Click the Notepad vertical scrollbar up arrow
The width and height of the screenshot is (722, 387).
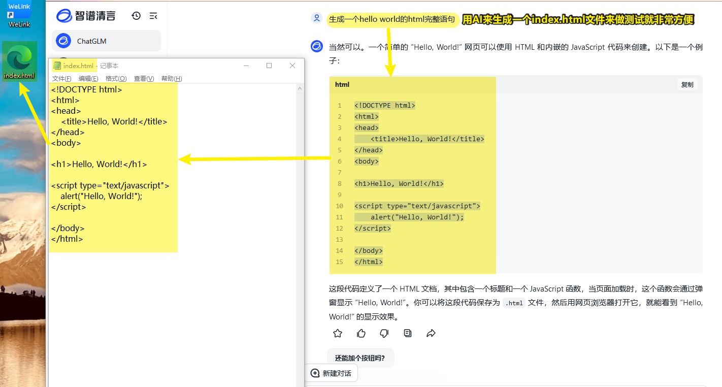point(300,88)
